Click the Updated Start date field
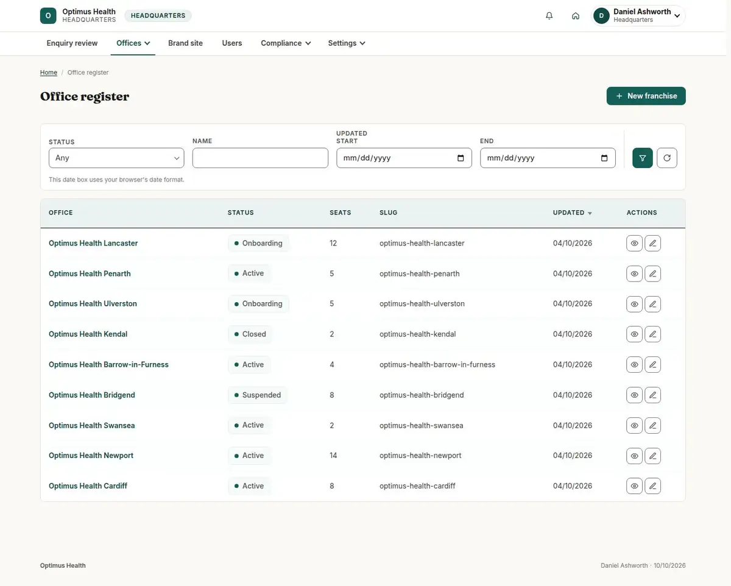 pyautogui.click(x=404, y=158)
